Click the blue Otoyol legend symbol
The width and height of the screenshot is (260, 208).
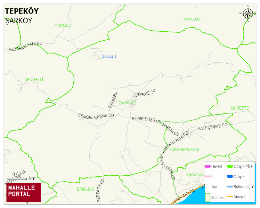point(229,176)
